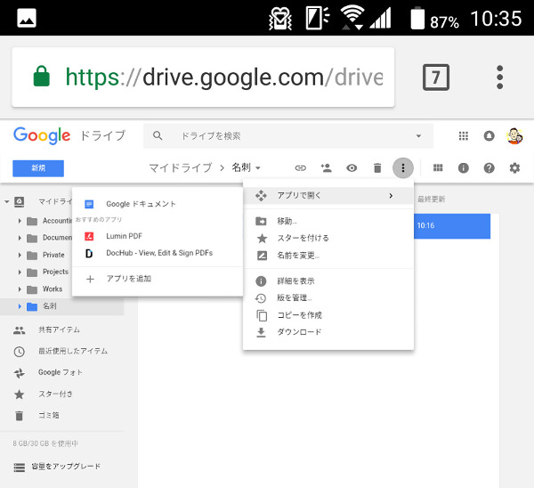Open the settings gear icon

point(514,168)
